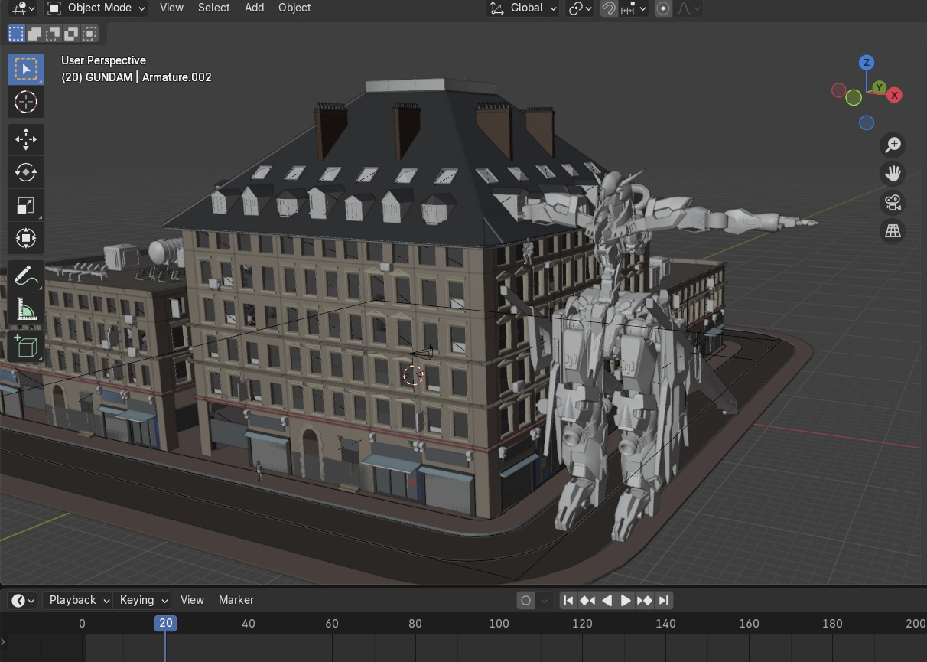Set selection mode to Extend
Image resolution: width=927 pixels, height=662 pixels.
coord(34,33)
